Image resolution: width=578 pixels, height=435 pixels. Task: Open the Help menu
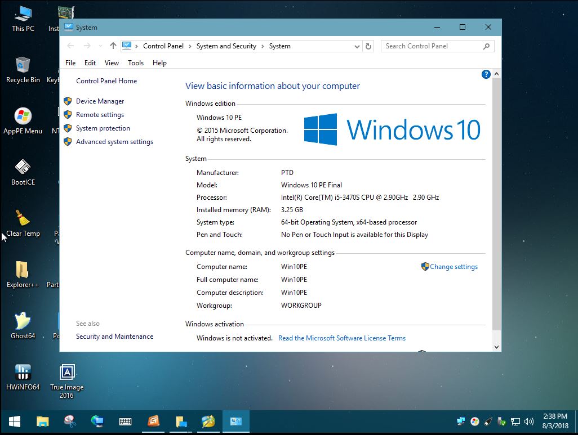click(x=159, y=63)
